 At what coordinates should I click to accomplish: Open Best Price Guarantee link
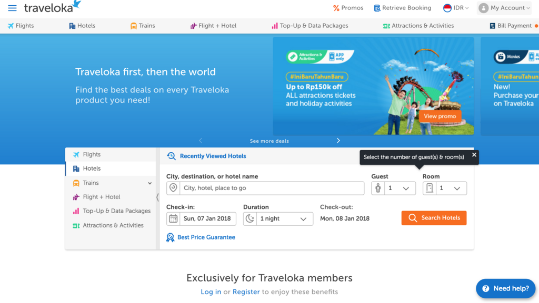point(206,237)
